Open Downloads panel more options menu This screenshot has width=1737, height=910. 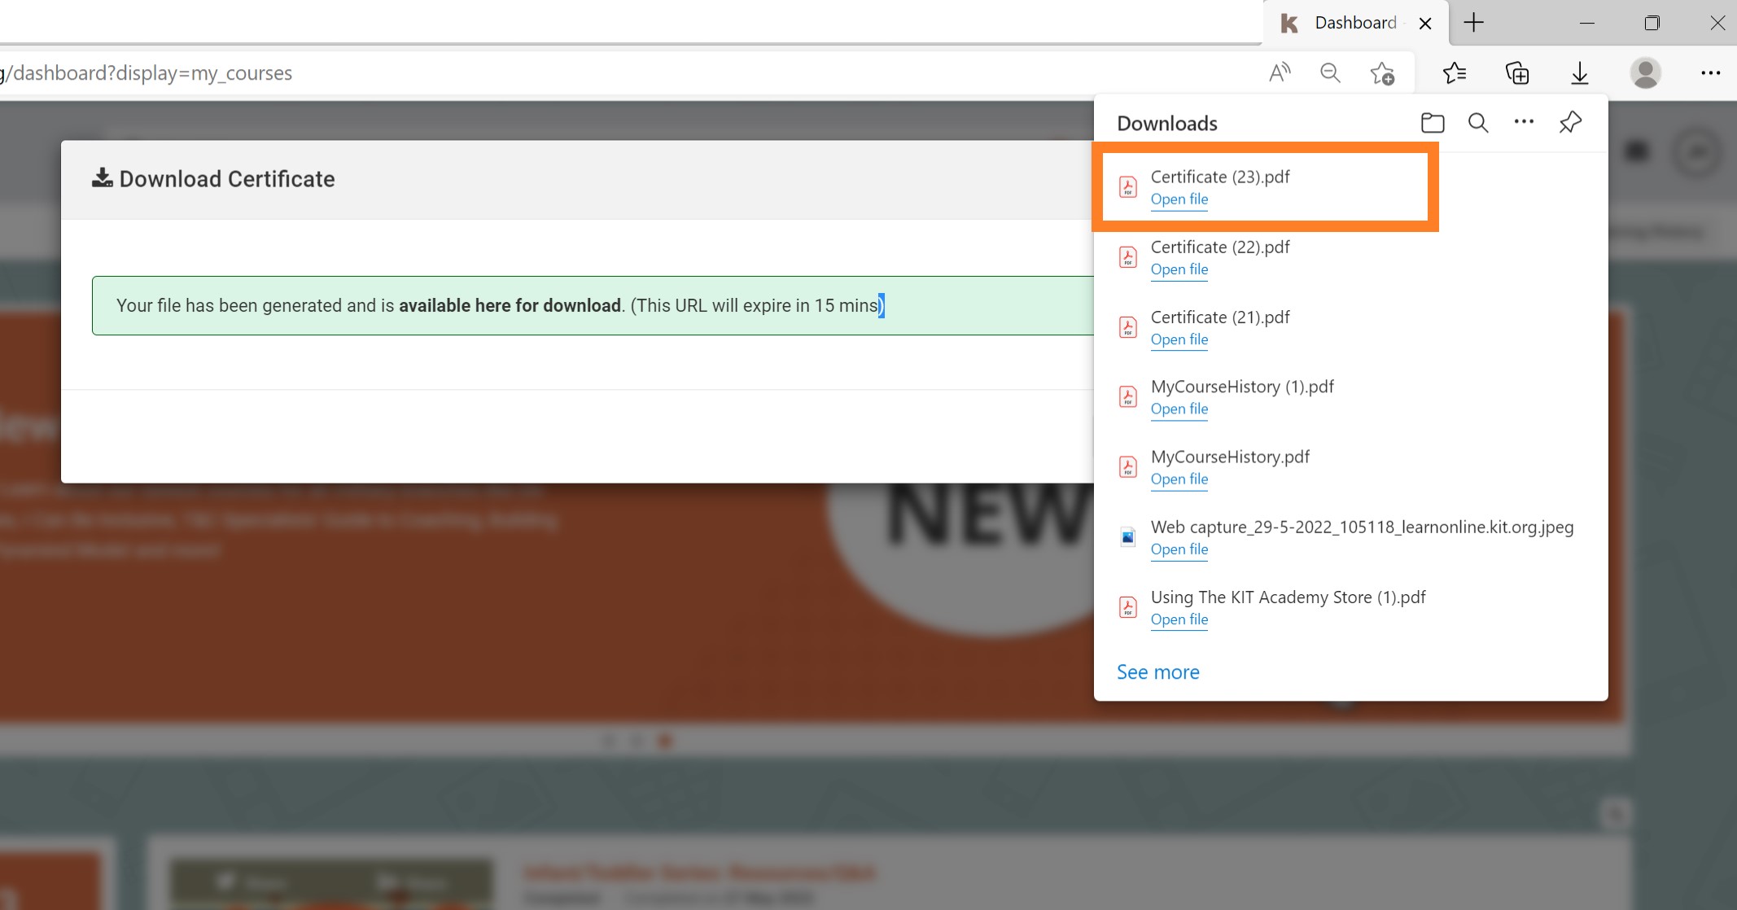[x=1524, y=122]
